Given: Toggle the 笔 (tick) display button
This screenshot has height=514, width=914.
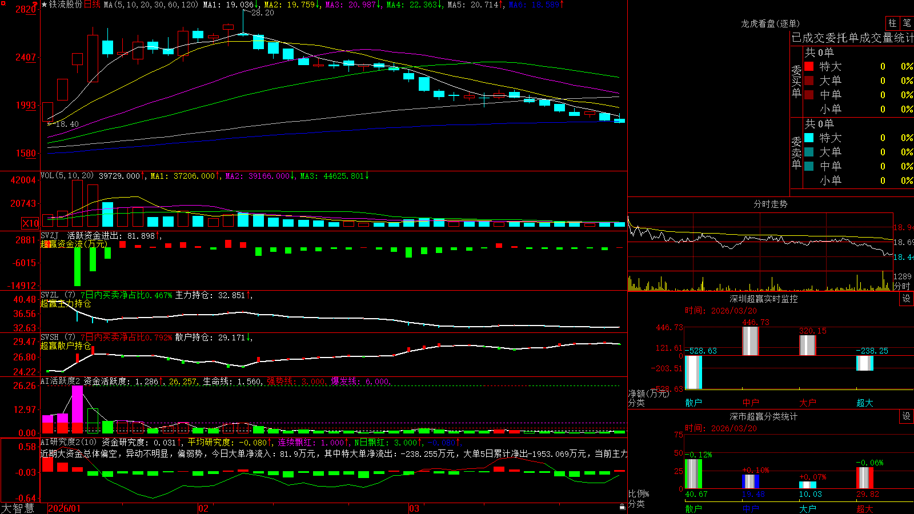Looking at the screenshot, I should [907, 23].
